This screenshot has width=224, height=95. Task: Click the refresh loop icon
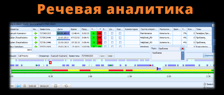coord(66,86)
